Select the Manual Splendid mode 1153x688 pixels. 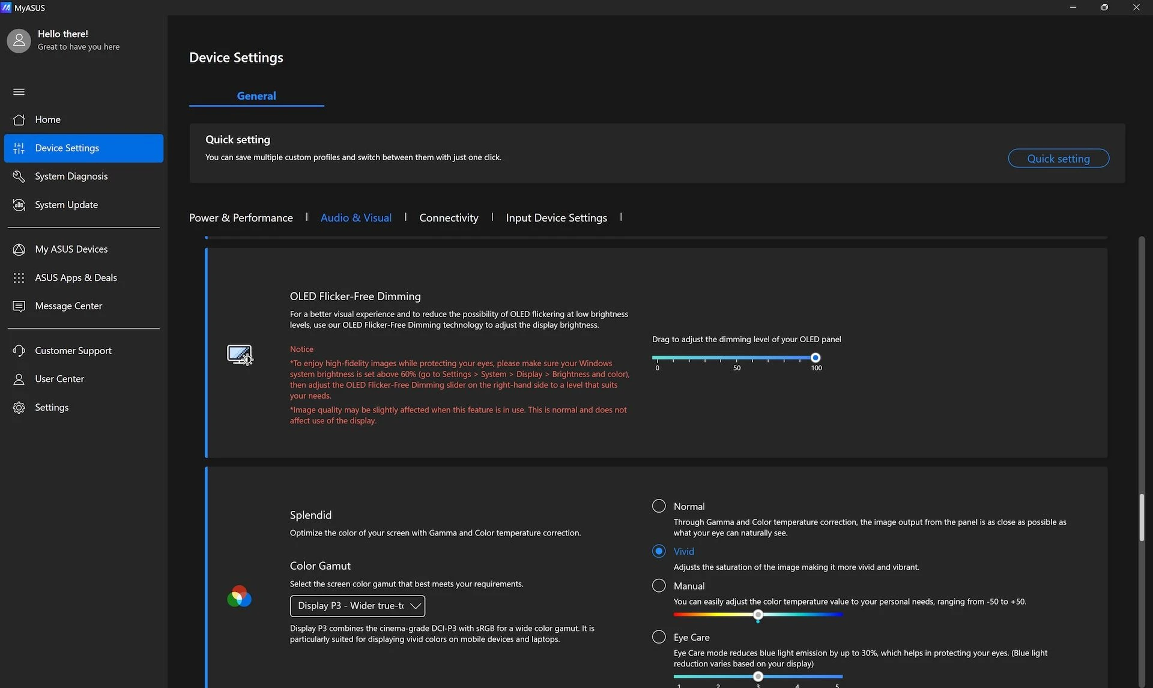tap(659, 585)
